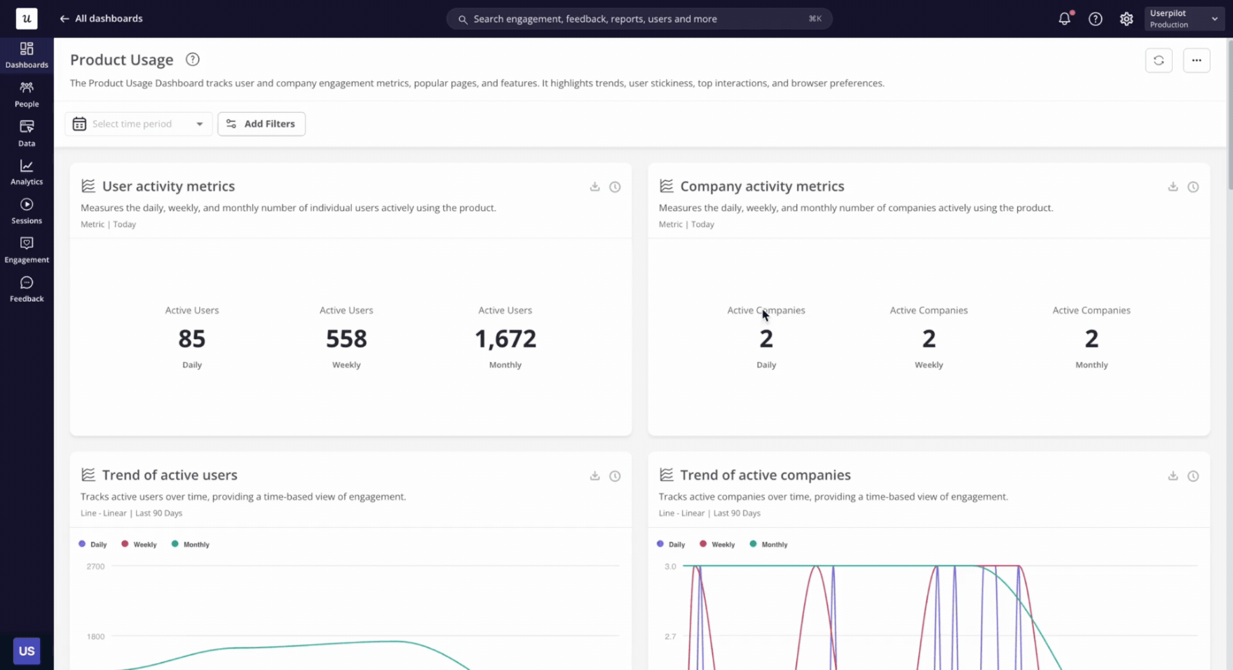The height and width of the screenshot is (670, 1233).
Task: Click the page vertical scrollbar
Action: click(x=1229, y=116)
